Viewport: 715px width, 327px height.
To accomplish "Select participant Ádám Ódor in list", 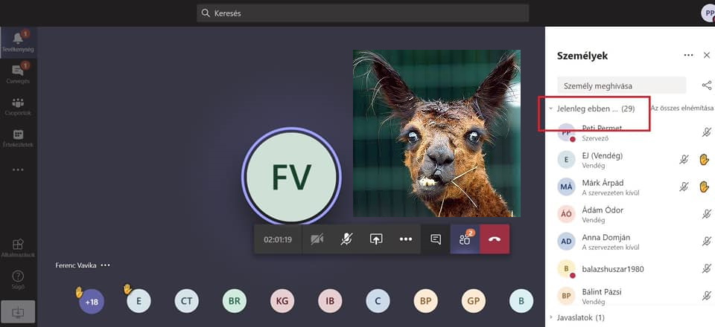I will (x=632, y=215).
